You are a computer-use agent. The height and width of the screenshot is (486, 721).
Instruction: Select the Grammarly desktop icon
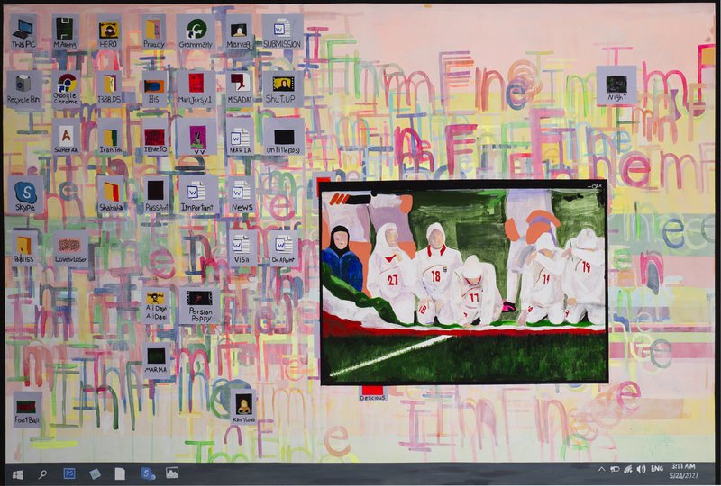click(196, 31)
